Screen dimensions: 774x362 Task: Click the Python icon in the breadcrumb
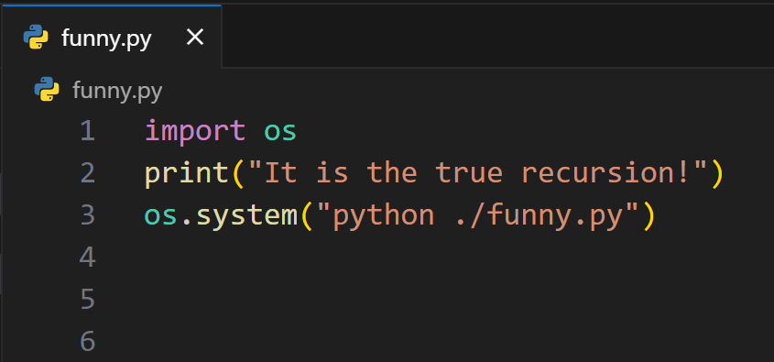[47, 90]
